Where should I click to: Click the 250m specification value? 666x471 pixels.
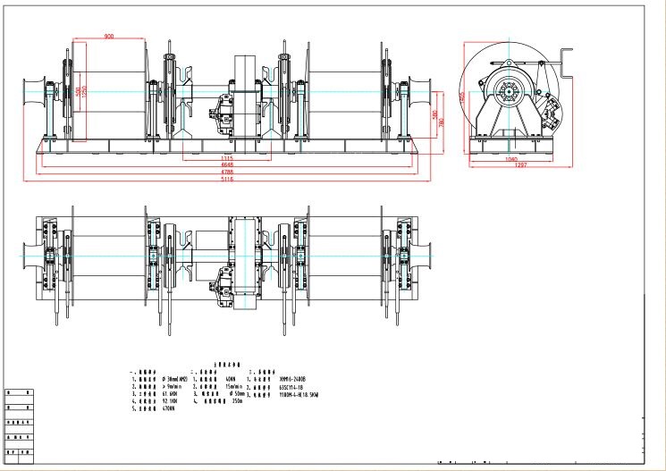tap(238, 401)
